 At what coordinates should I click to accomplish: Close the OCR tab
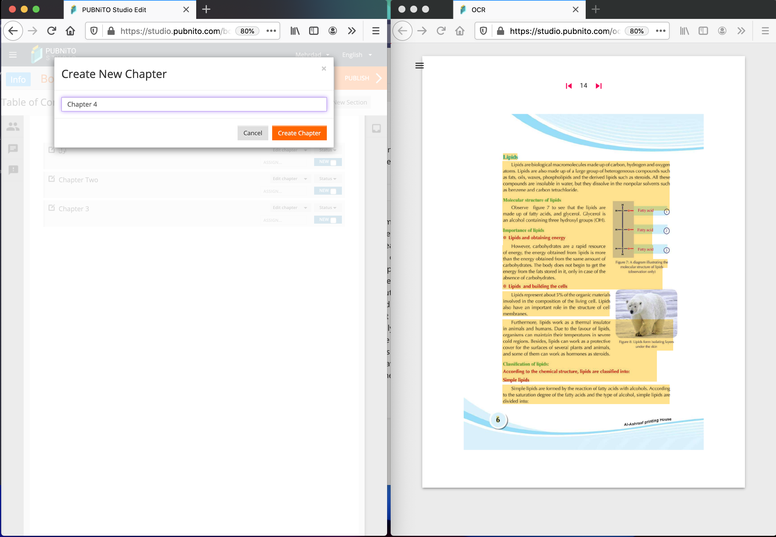pyautogui.click(x=576, y=9)
